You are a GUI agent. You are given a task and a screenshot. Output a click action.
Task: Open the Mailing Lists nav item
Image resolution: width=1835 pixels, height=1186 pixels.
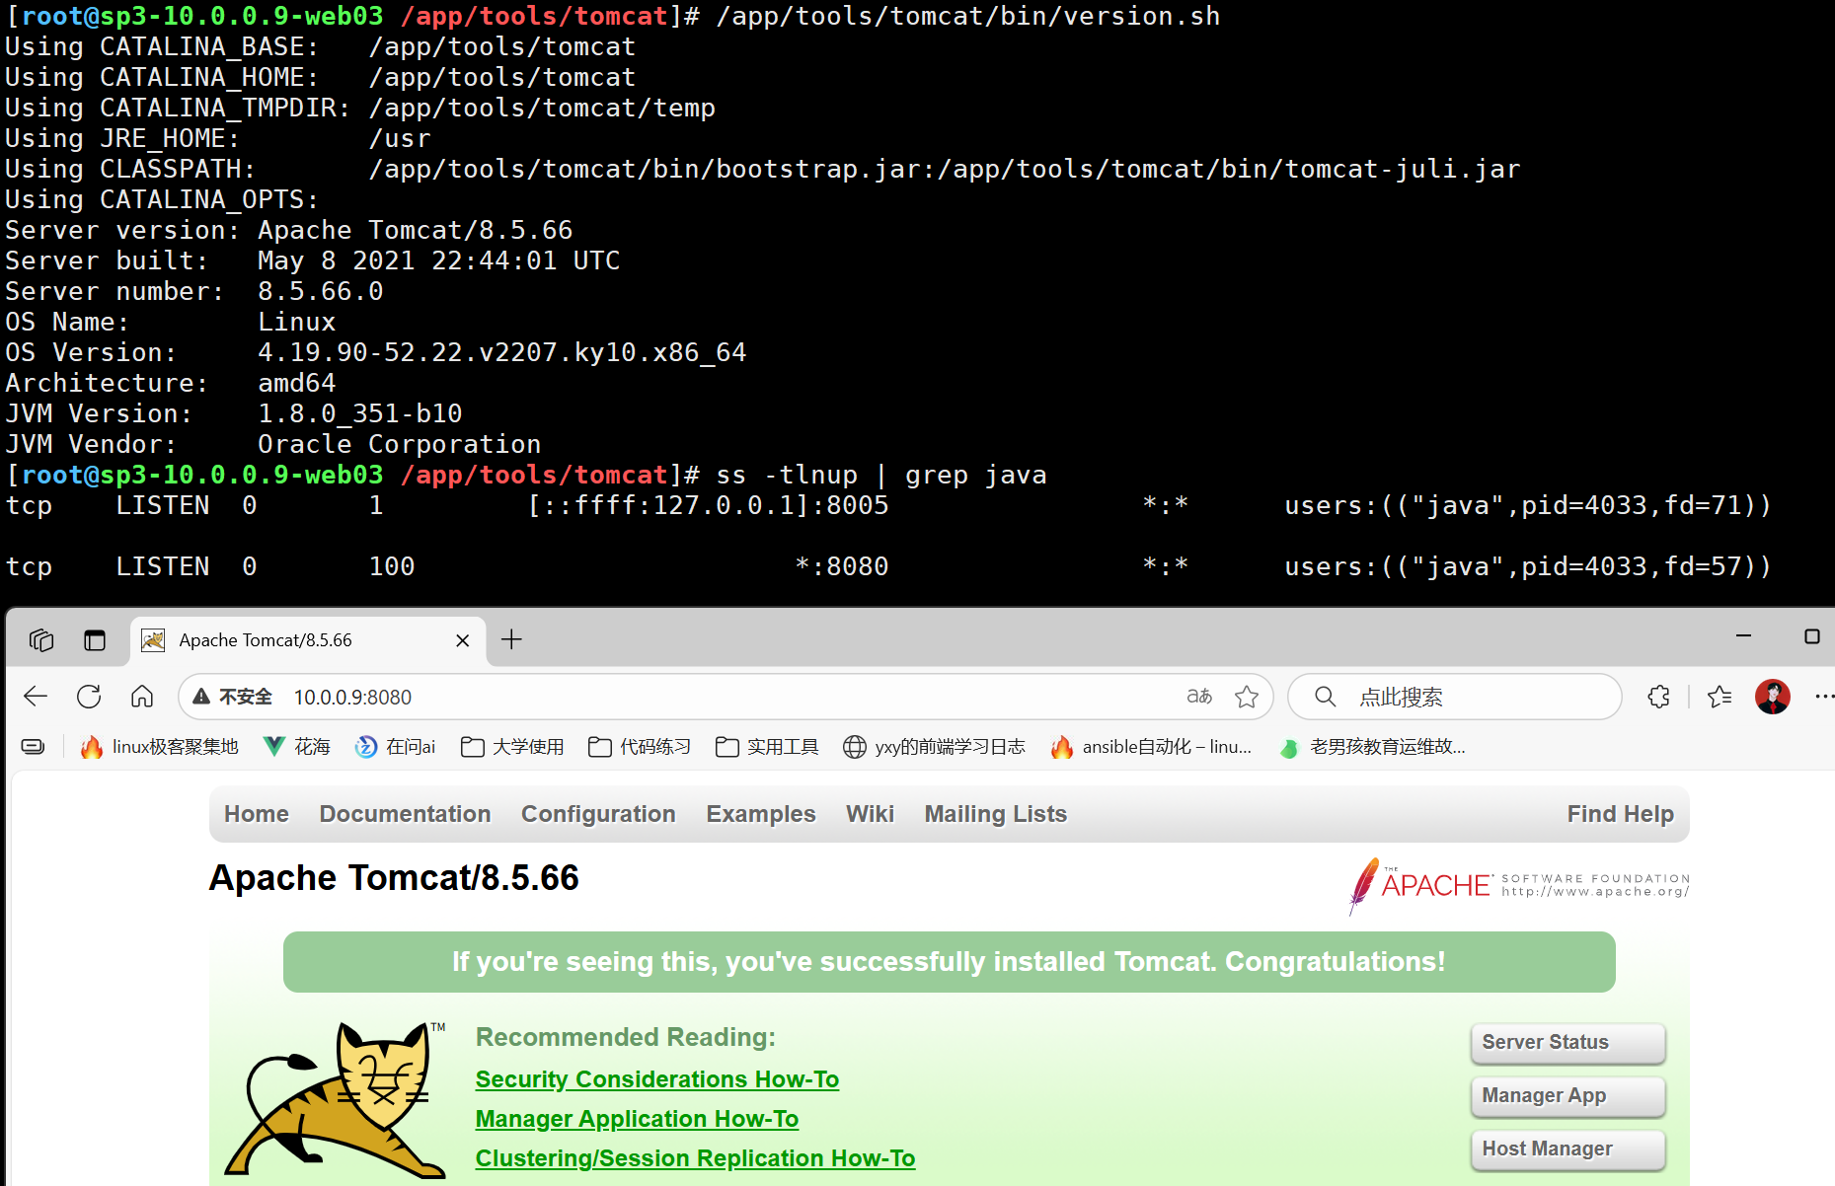[996, 814]
